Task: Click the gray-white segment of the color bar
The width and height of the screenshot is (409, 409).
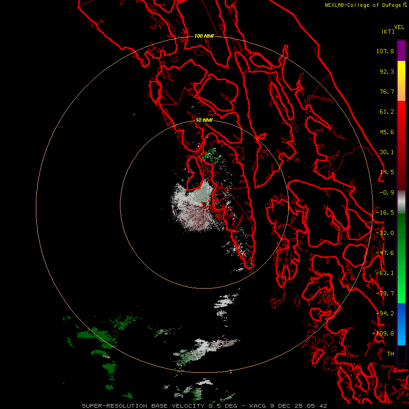Action: pyautogui.click(x=401, y=202)
